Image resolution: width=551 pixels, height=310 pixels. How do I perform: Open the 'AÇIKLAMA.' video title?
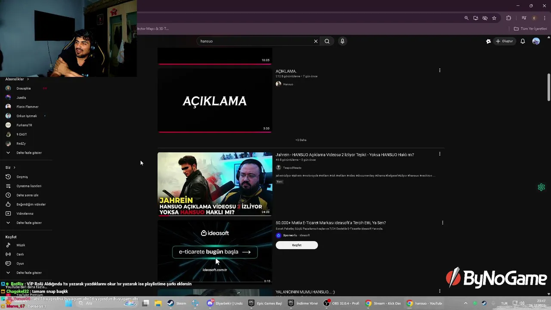pyautogui.click(x=286, y=71)
